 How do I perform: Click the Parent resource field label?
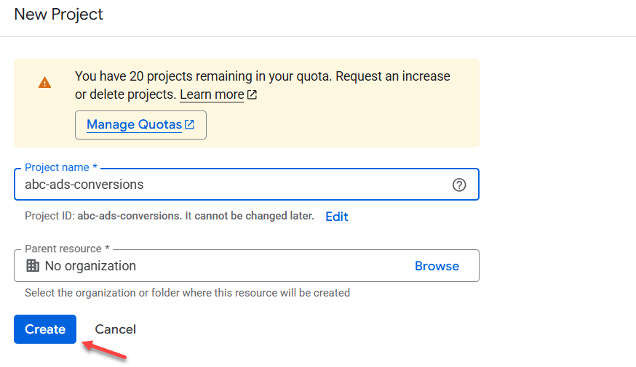67,249
